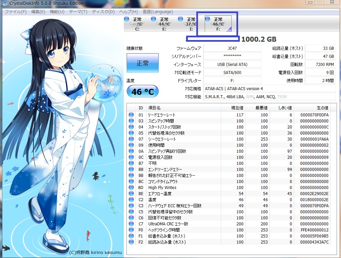
Task: Open the 言語(Language) menu
Action: (x=158, y=12)
